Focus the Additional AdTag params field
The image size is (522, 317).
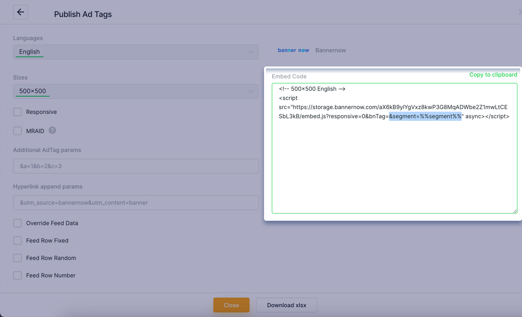[136, 166]
